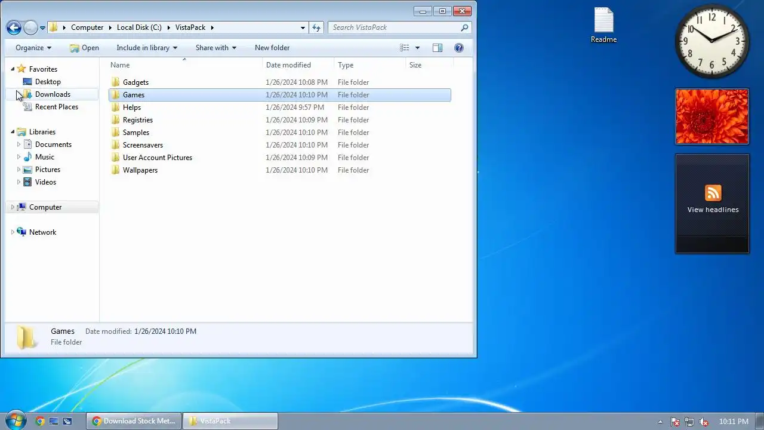Open the Include in library menu
Viewport: 764px width, 430px height.
coord(147,48)
